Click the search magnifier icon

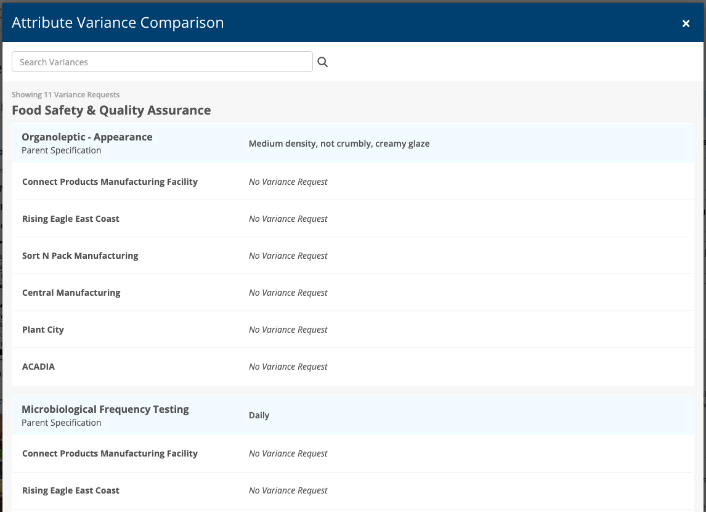point(322,62)
